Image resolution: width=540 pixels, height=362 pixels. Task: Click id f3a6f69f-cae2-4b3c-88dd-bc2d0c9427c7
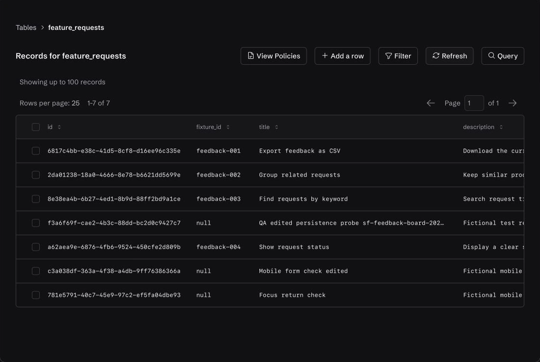coord(114,223)
